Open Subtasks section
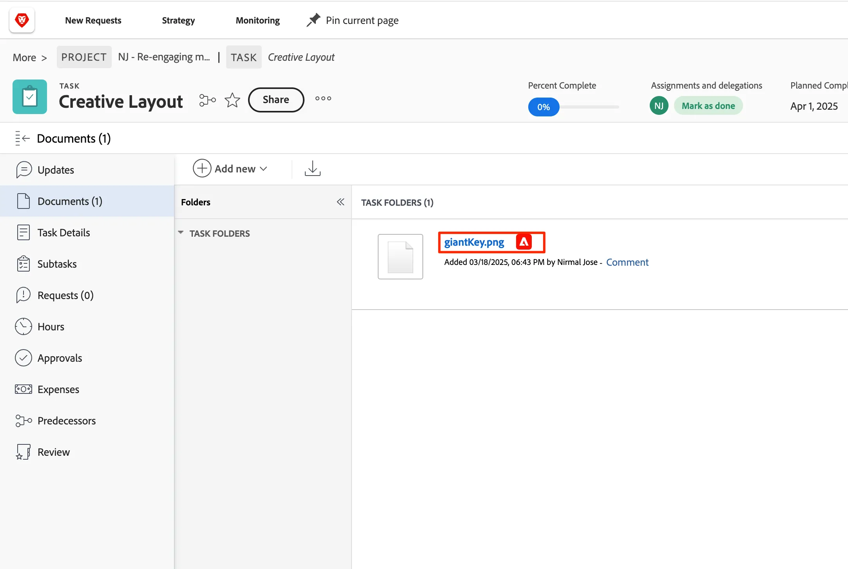848x569 pixels. click(x=87, y=264)
